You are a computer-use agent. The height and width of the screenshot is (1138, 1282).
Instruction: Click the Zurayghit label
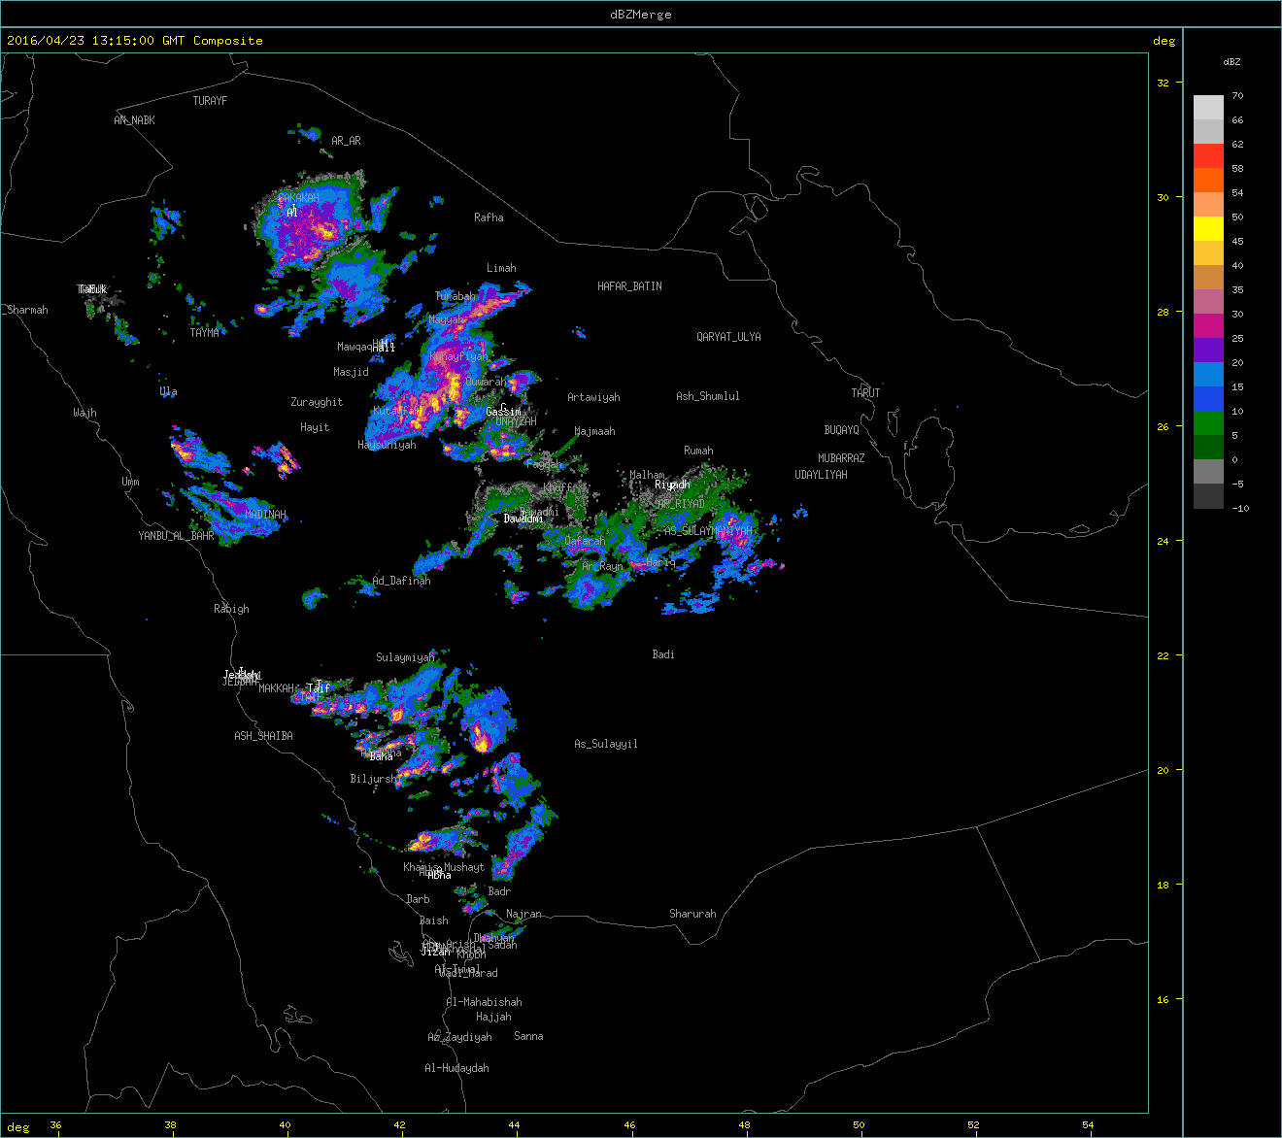point(317,402)
